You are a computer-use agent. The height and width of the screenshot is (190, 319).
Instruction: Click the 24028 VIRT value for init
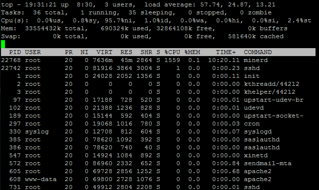click(x=103, y=76)
